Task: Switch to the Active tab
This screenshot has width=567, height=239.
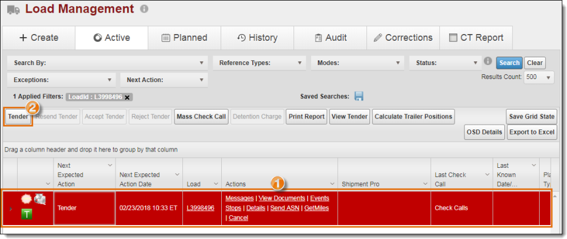Action: pos(112,38)
